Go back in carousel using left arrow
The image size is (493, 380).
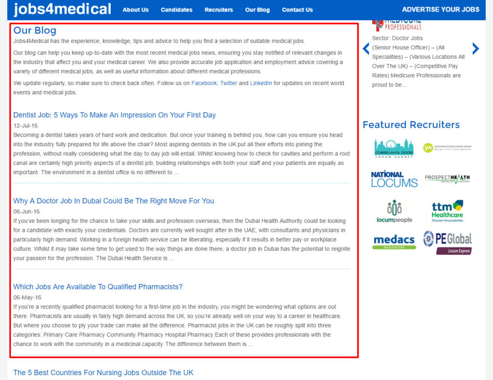366,48
